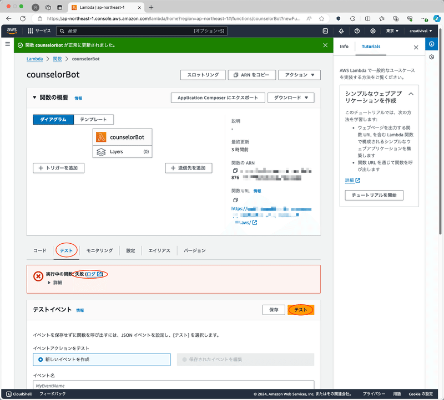This screenshot has width=444, height=400.
Task: Select the テスト tab
Action: pyautogui.click(x=66, y=250)
